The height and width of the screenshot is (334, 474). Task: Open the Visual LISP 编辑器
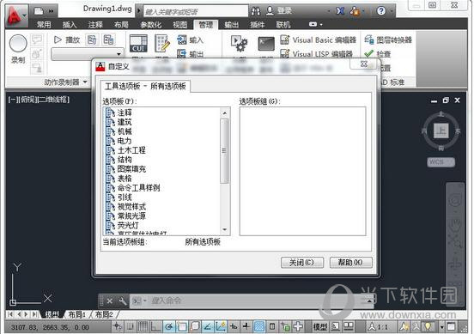(316, 54)
